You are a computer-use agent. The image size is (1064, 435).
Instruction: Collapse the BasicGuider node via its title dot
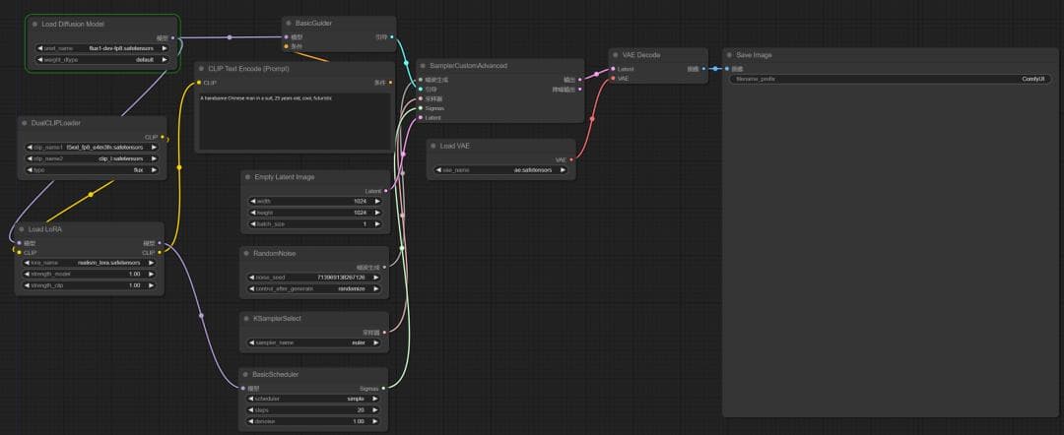(289, 23)
